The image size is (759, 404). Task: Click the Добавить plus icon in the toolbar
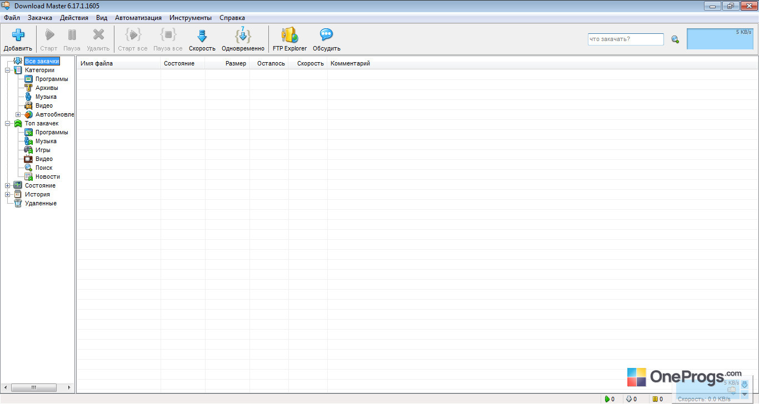pyautogui.click(x=18, y=35)
